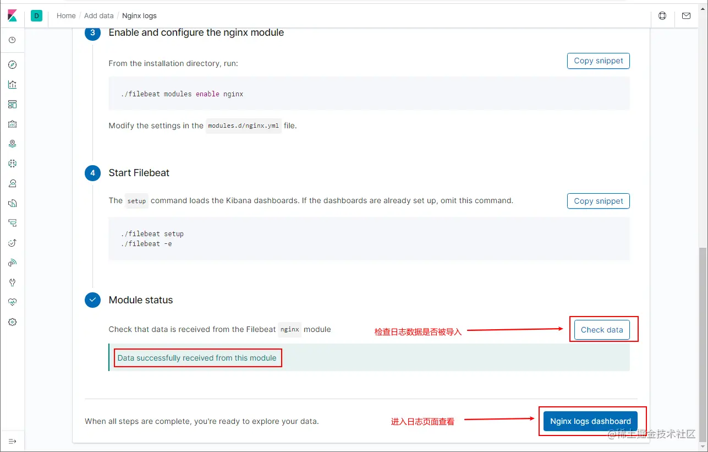708x452 pixels.
Task: Click the ./filebeat setup command line
Action: coord(152,234)
